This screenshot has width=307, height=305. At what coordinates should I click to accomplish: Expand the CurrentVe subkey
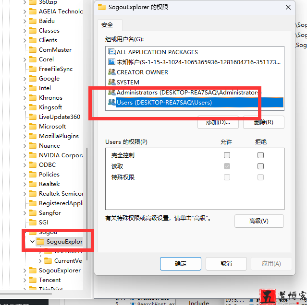(x=40, y=261)
